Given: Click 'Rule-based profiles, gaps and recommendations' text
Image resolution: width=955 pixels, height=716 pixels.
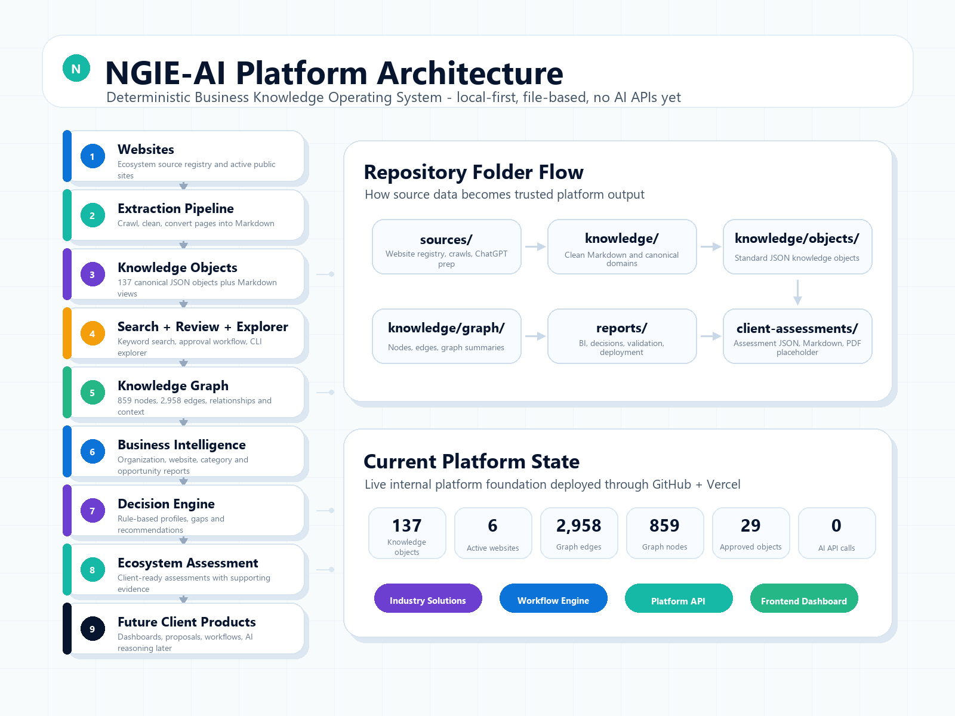Looking at the screenshot, I should click(x=171, y=524).
